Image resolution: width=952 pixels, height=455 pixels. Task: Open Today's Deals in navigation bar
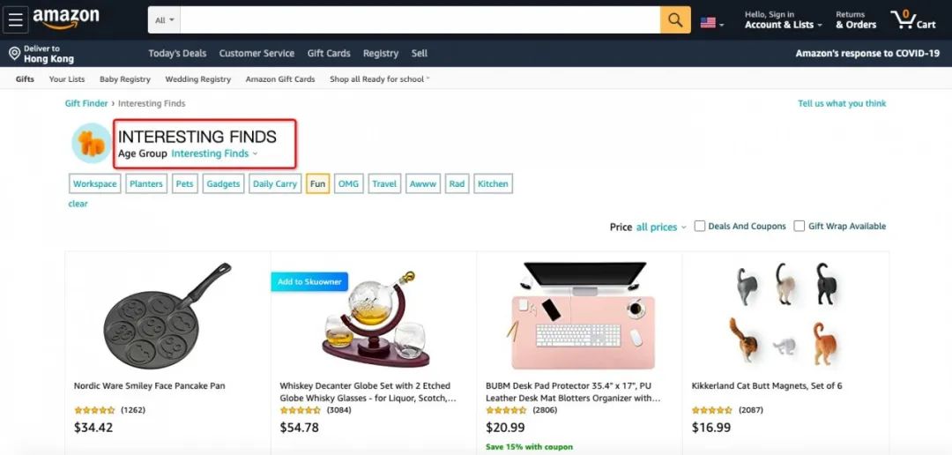[177, 54]
